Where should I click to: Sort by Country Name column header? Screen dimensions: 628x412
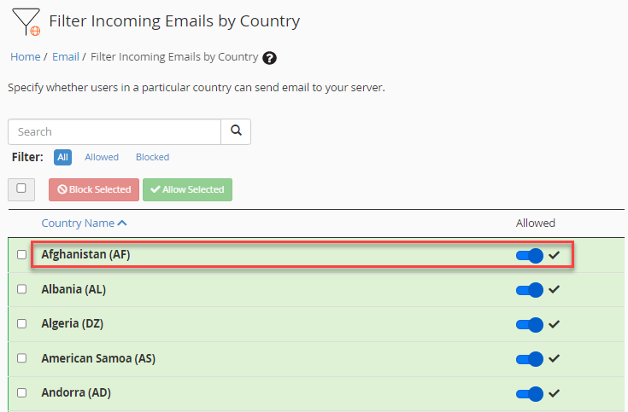[84, 223]
